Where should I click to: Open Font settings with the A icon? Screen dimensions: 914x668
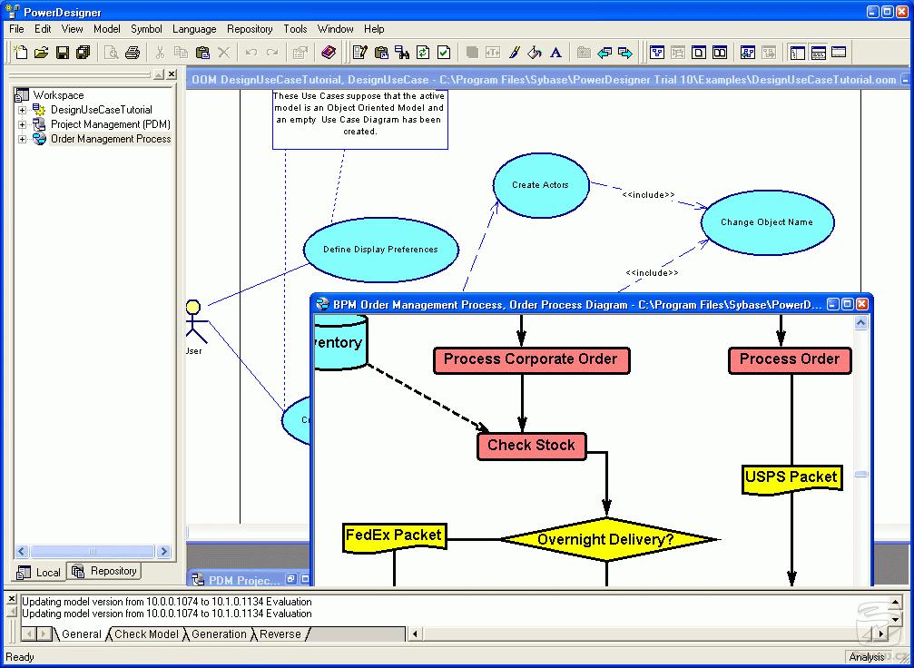coord(556,53)
